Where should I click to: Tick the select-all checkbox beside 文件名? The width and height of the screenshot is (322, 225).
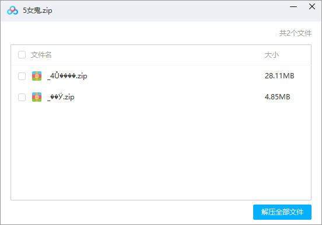point(22,55)
